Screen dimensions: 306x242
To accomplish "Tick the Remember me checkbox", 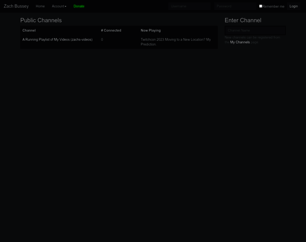I will [x=261, y=6].
